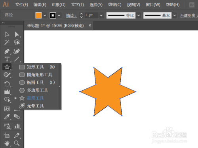Click the Ai application logo
The height and width of the screenshot is (148, 198).
pyautogui.click(x=6, y=4)
